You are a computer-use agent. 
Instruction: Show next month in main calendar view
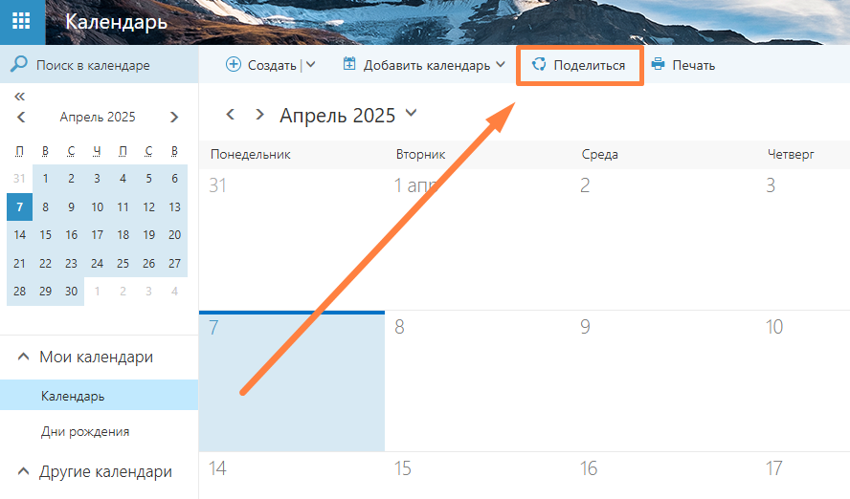(x=259, y=115)
